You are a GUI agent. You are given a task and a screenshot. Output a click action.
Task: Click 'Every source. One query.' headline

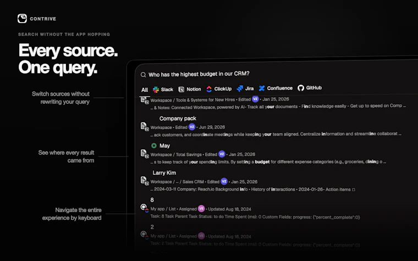[x=68, y=59]
